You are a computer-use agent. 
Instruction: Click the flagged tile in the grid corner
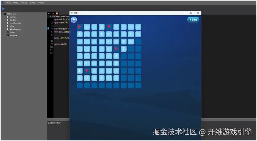80,27
